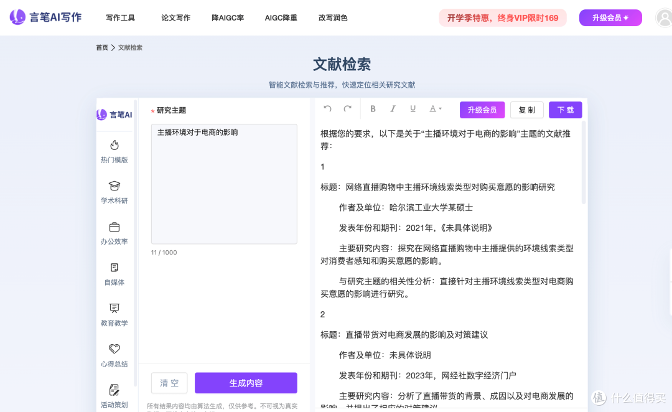The height and width of the screenshot is (412, 672).
Task: Click the 11 / 1000 character counter
Action: (x=164, y=253)
